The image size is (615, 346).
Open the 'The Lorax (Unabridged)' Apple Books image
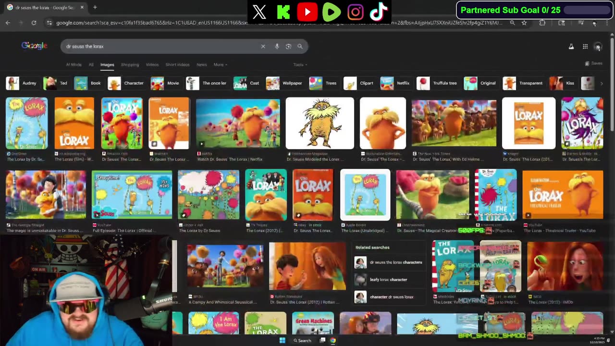coord(365,195)
